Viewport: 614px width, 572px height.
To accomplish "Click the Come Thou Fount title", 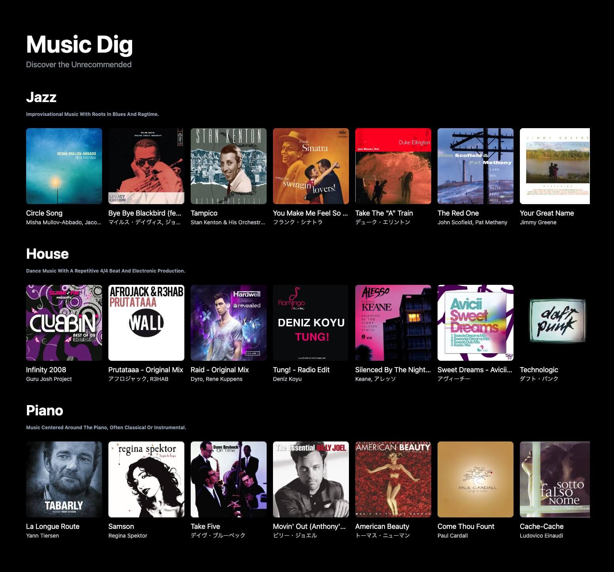I will (466, 527).
